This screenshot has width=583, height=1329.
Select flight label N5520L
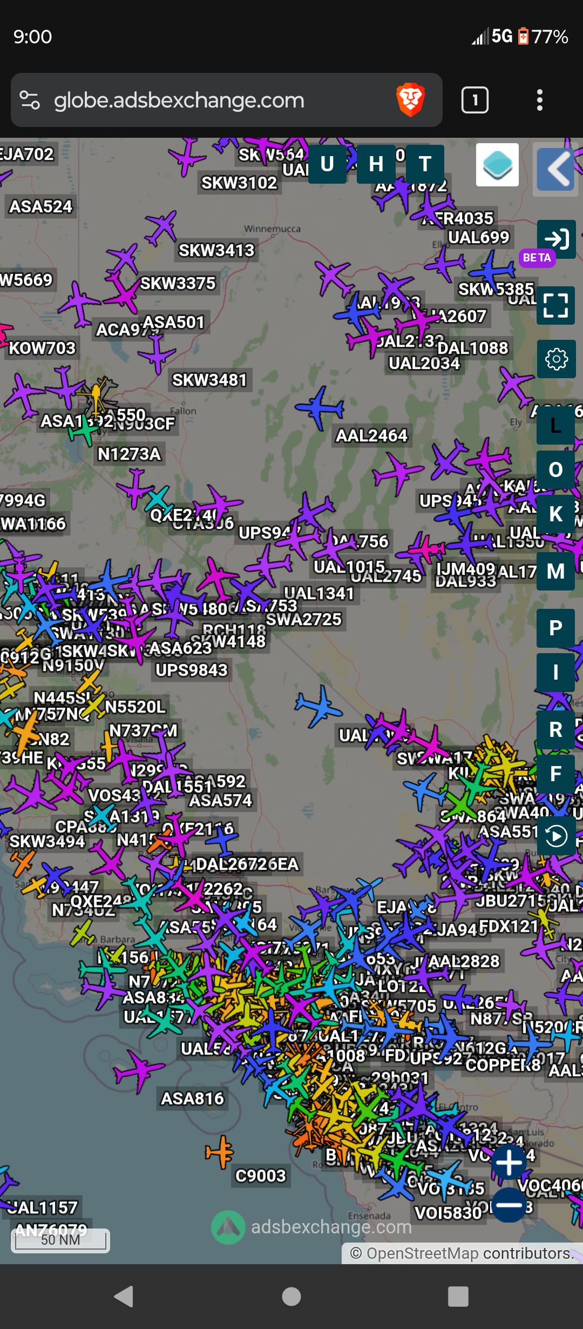coord(135,707)
